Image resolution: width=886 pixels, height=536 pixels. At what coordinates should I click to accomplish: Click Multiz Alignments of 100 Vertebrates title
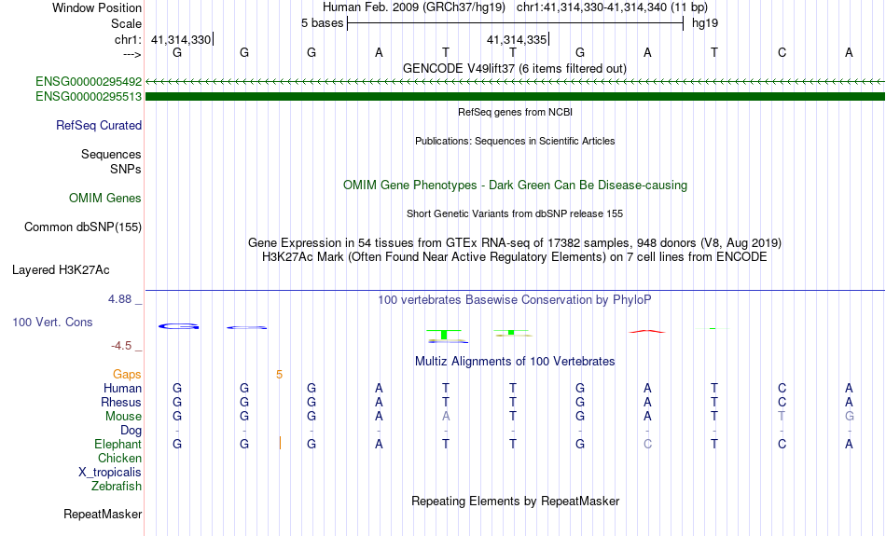tap(515, 362)
